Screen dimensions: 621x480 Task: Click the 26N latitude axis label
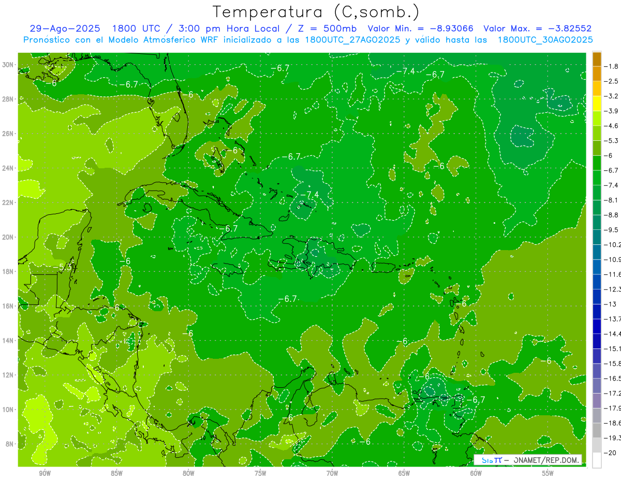9,134
